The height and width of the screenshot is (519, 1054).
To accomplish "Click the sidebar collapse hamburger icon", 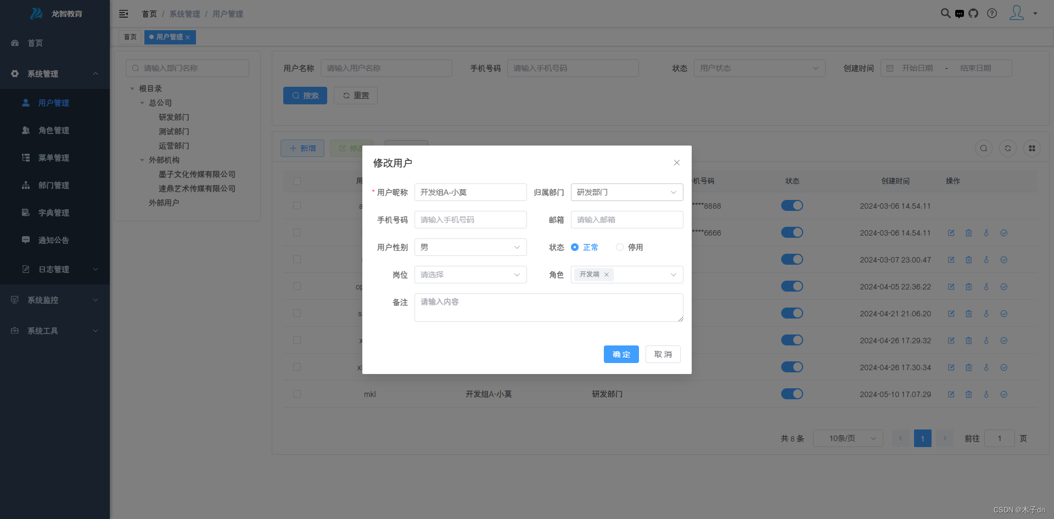I will [124, 14].
